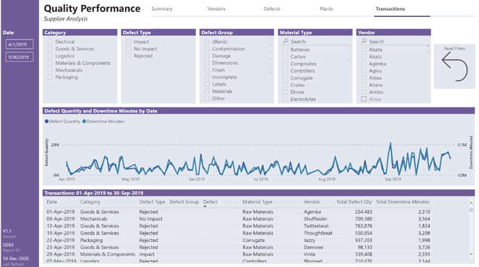The width and height of the screenshot is (479, 267).
Task: Click the sort arrow under Defect column
Action: point(205,207)
